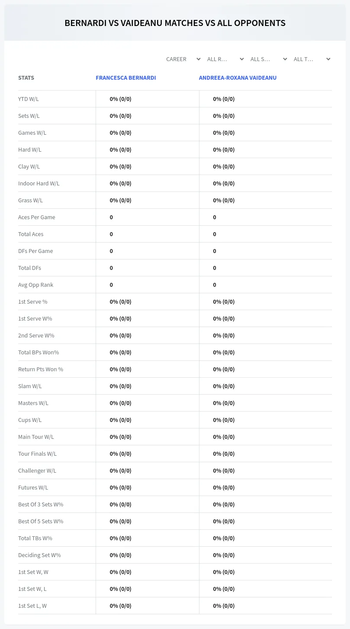Select Bernardi's Clay W/L value
Image resolution: width=350 pixels, height=629 pixels.
tap(120, 166)
